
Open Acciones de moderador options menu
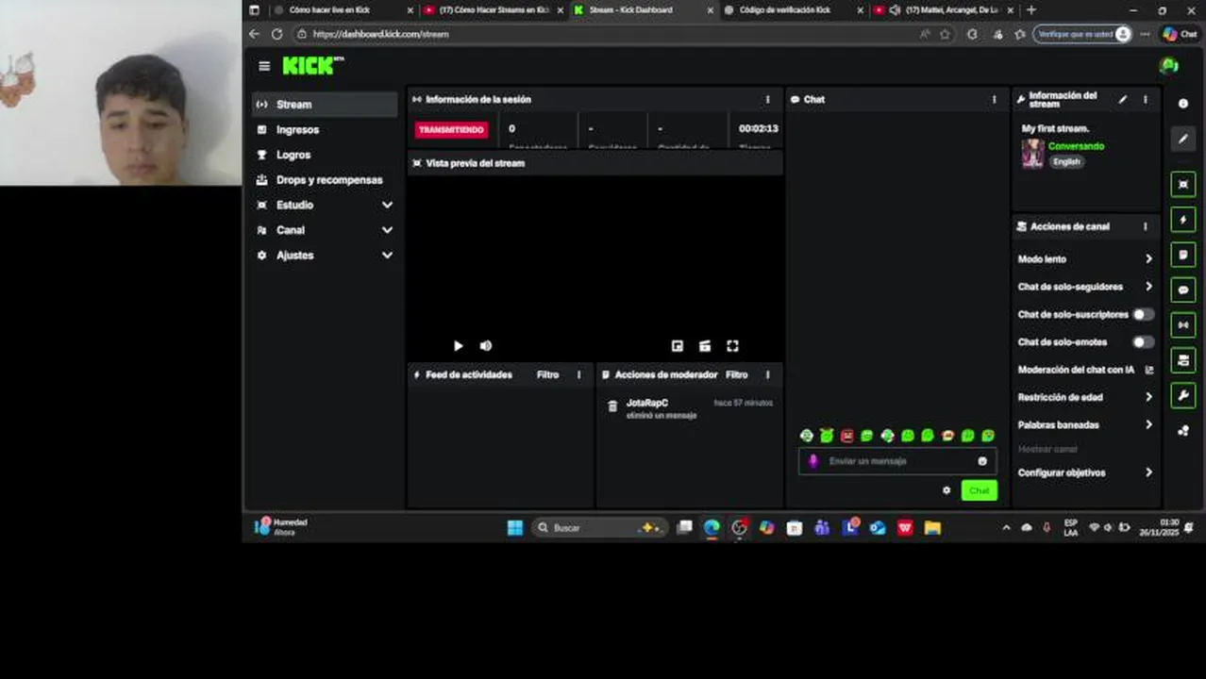pyautogui.click(x=767, y=374)
